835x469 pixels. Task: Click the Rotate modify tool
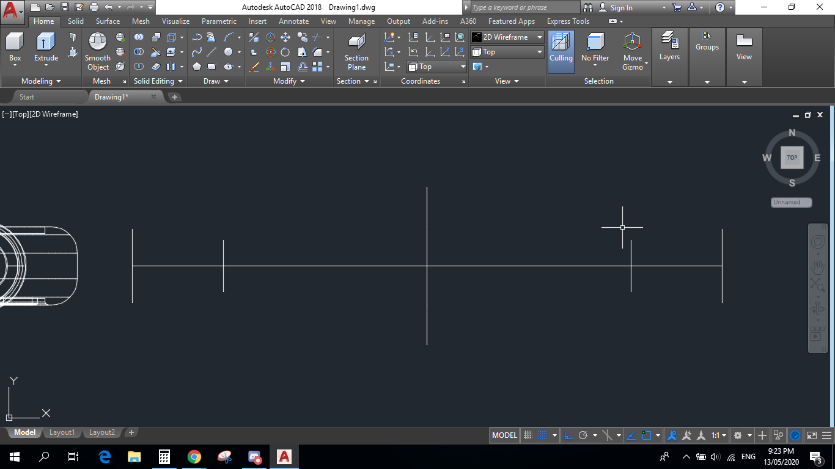tap(285, 52)
